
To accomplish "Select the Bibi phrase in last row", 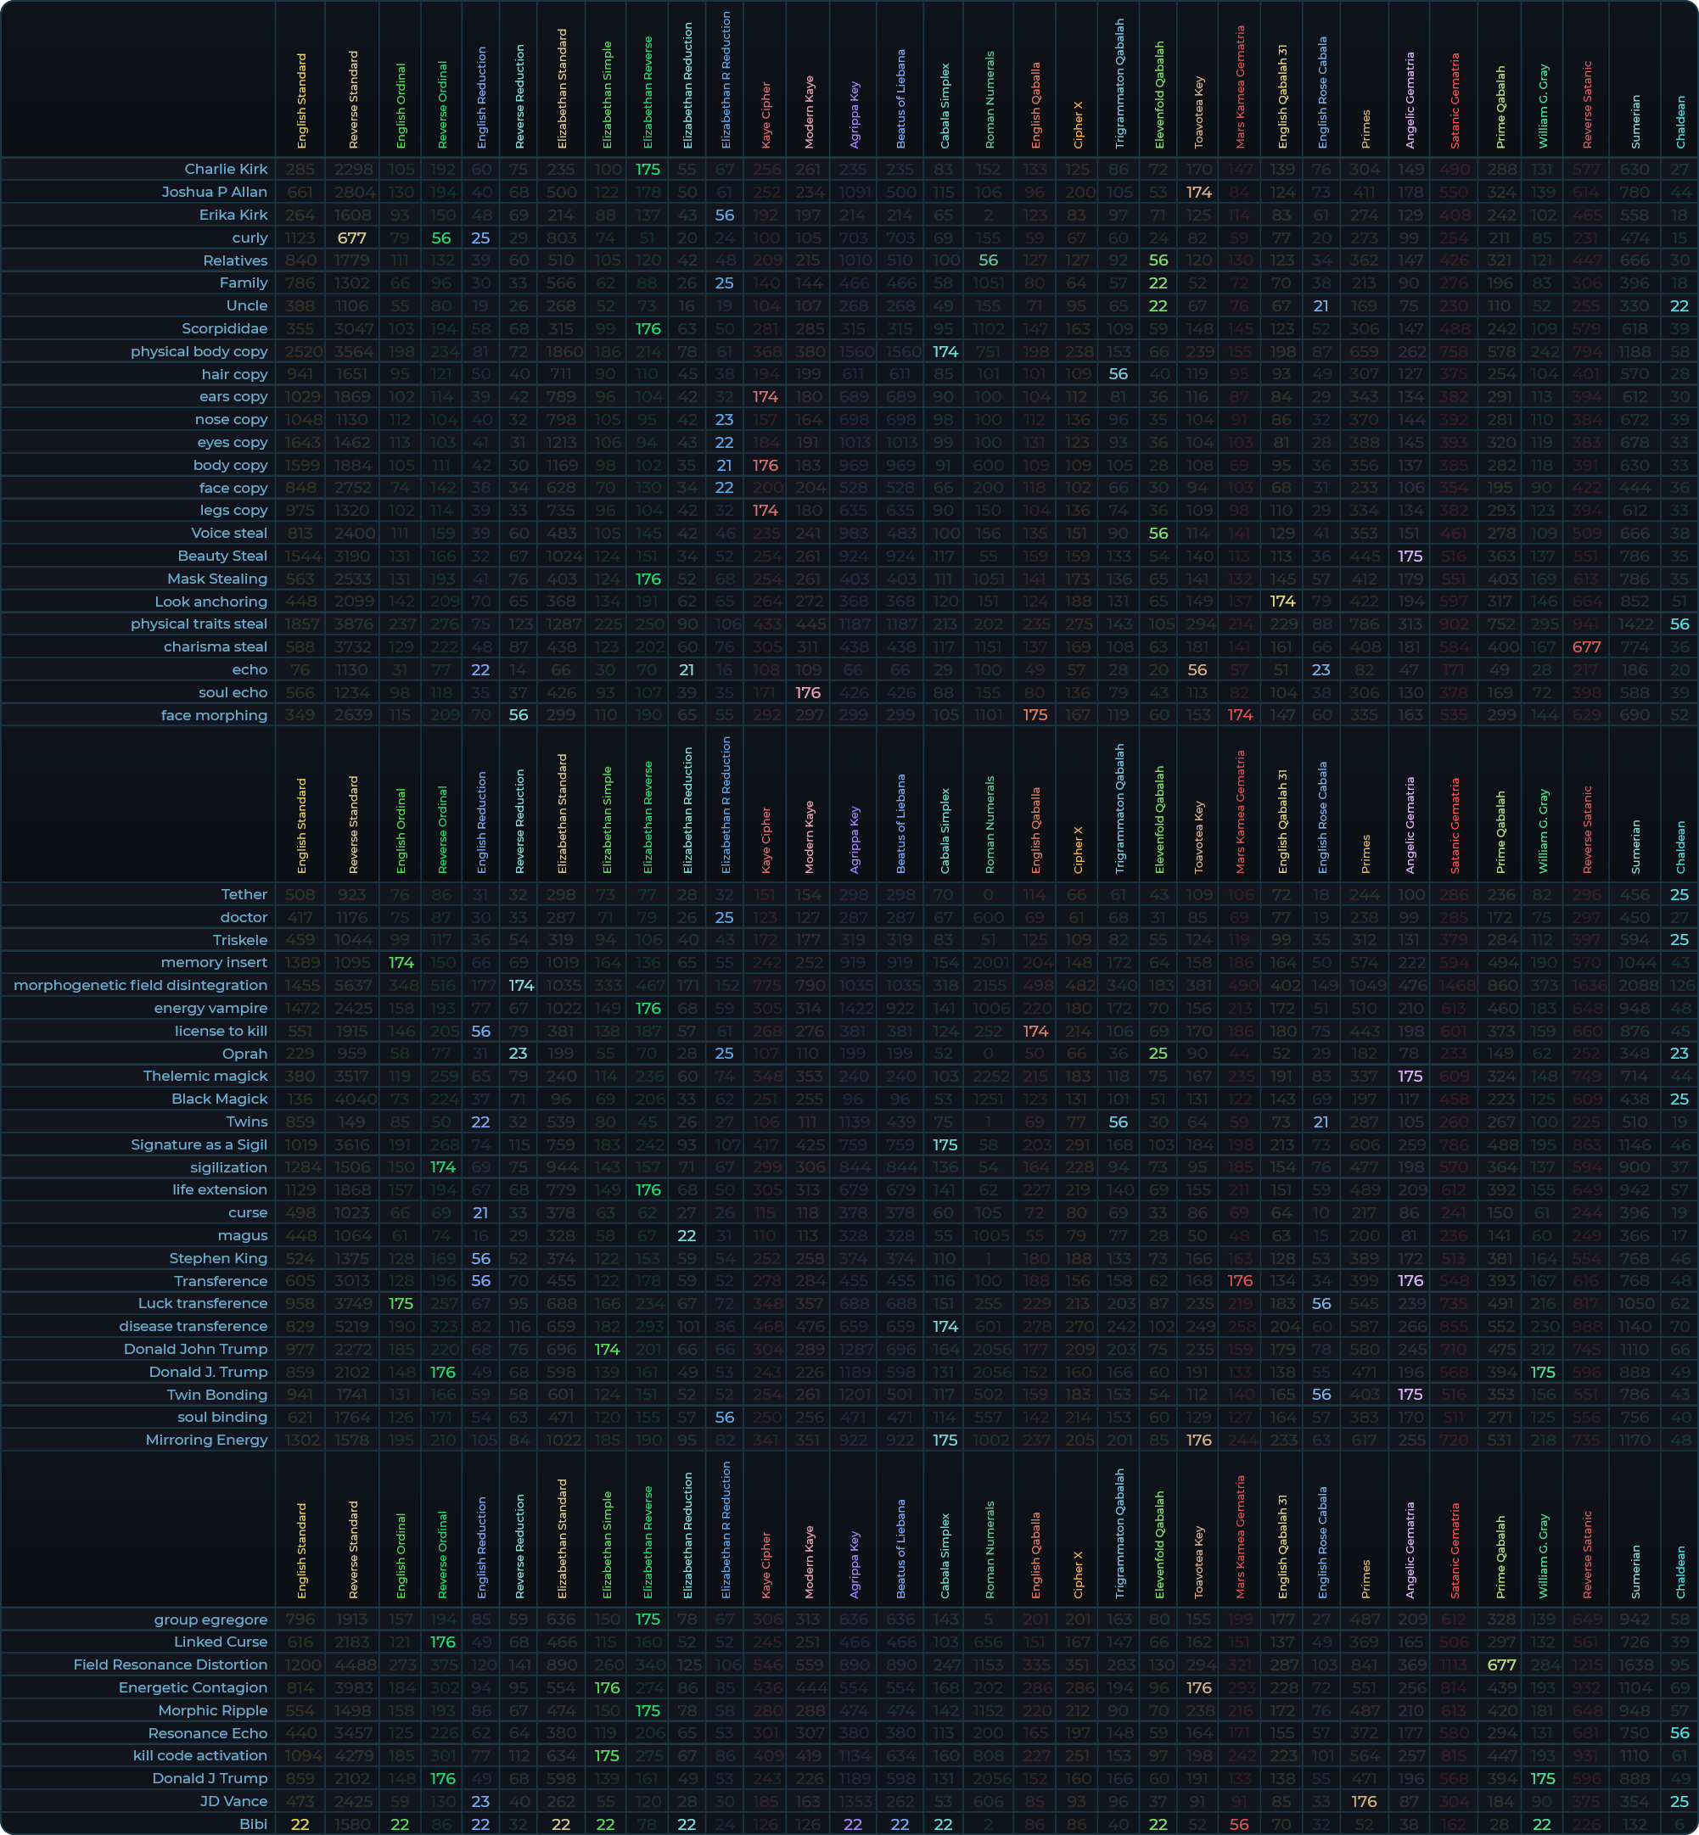I will (253, 1824).
